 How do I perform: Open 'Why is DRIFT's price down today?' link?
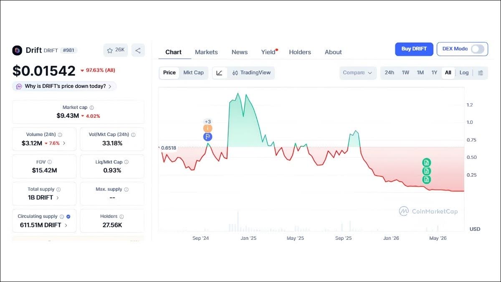[x=65, y=86]
